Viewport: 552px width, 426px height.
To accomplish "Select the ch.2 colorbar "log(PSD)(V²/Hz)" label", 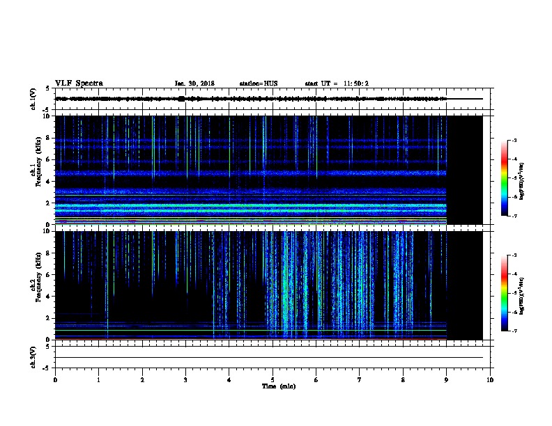I will (x=522, y=297).
